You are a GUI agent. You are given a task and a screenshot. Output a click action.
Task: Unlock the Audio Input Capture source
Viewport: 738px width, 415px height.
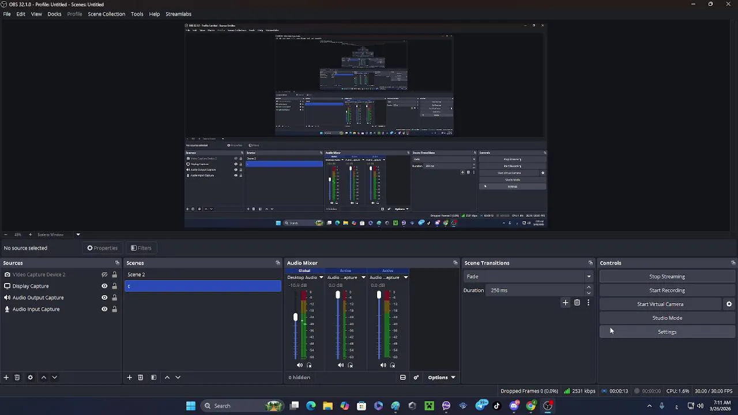click(114, 310)
